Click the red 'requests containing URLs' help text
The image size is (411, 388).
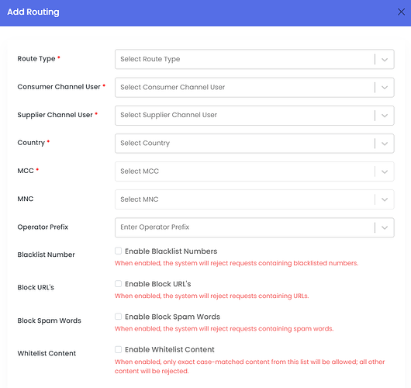(x=212, y=296)
